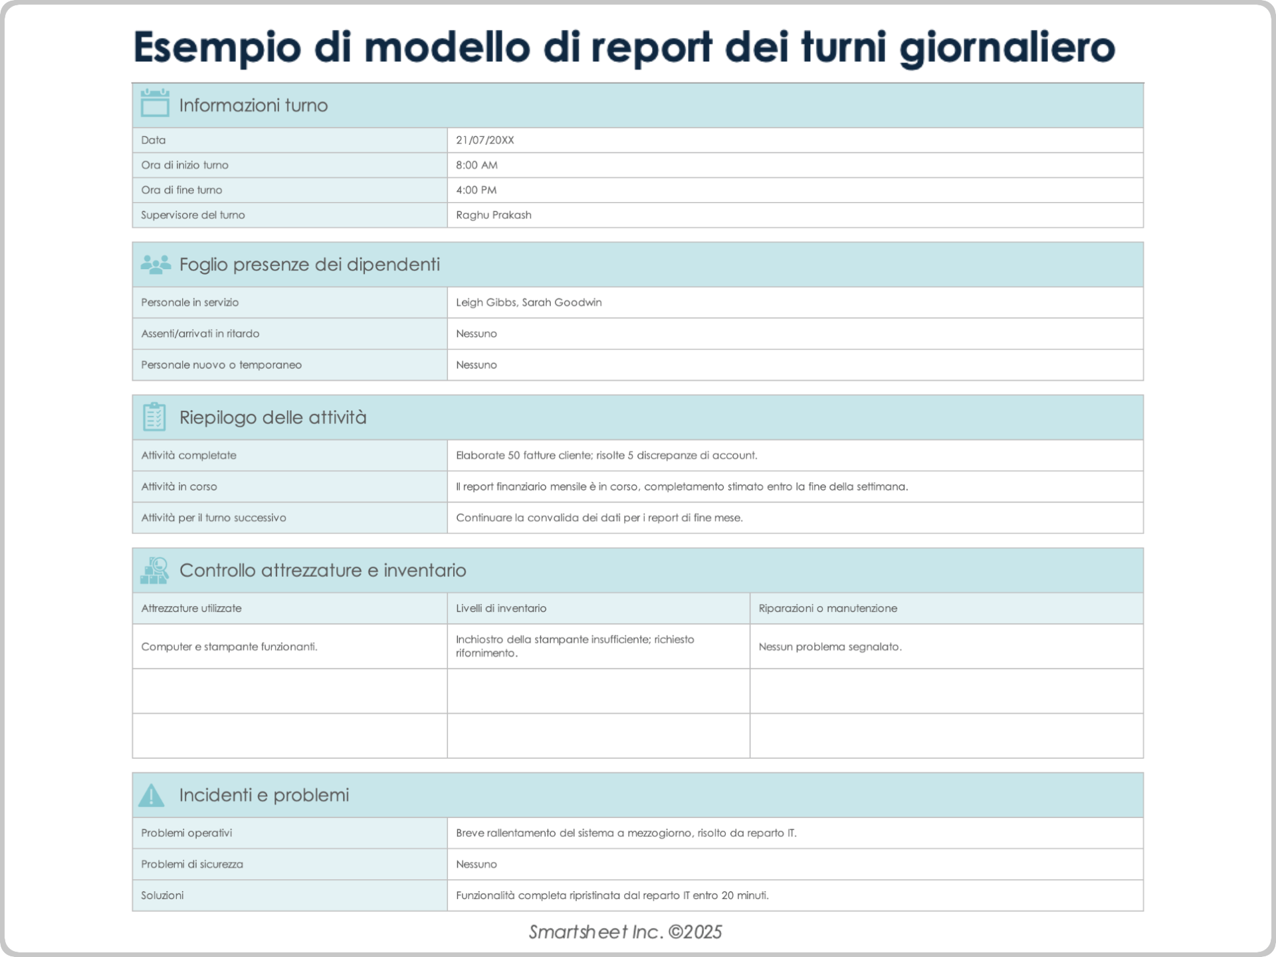The image size is (1276, 957).
Task: Click the empty cell under Attrezzature utilizzate
Action: click(289, 691)
